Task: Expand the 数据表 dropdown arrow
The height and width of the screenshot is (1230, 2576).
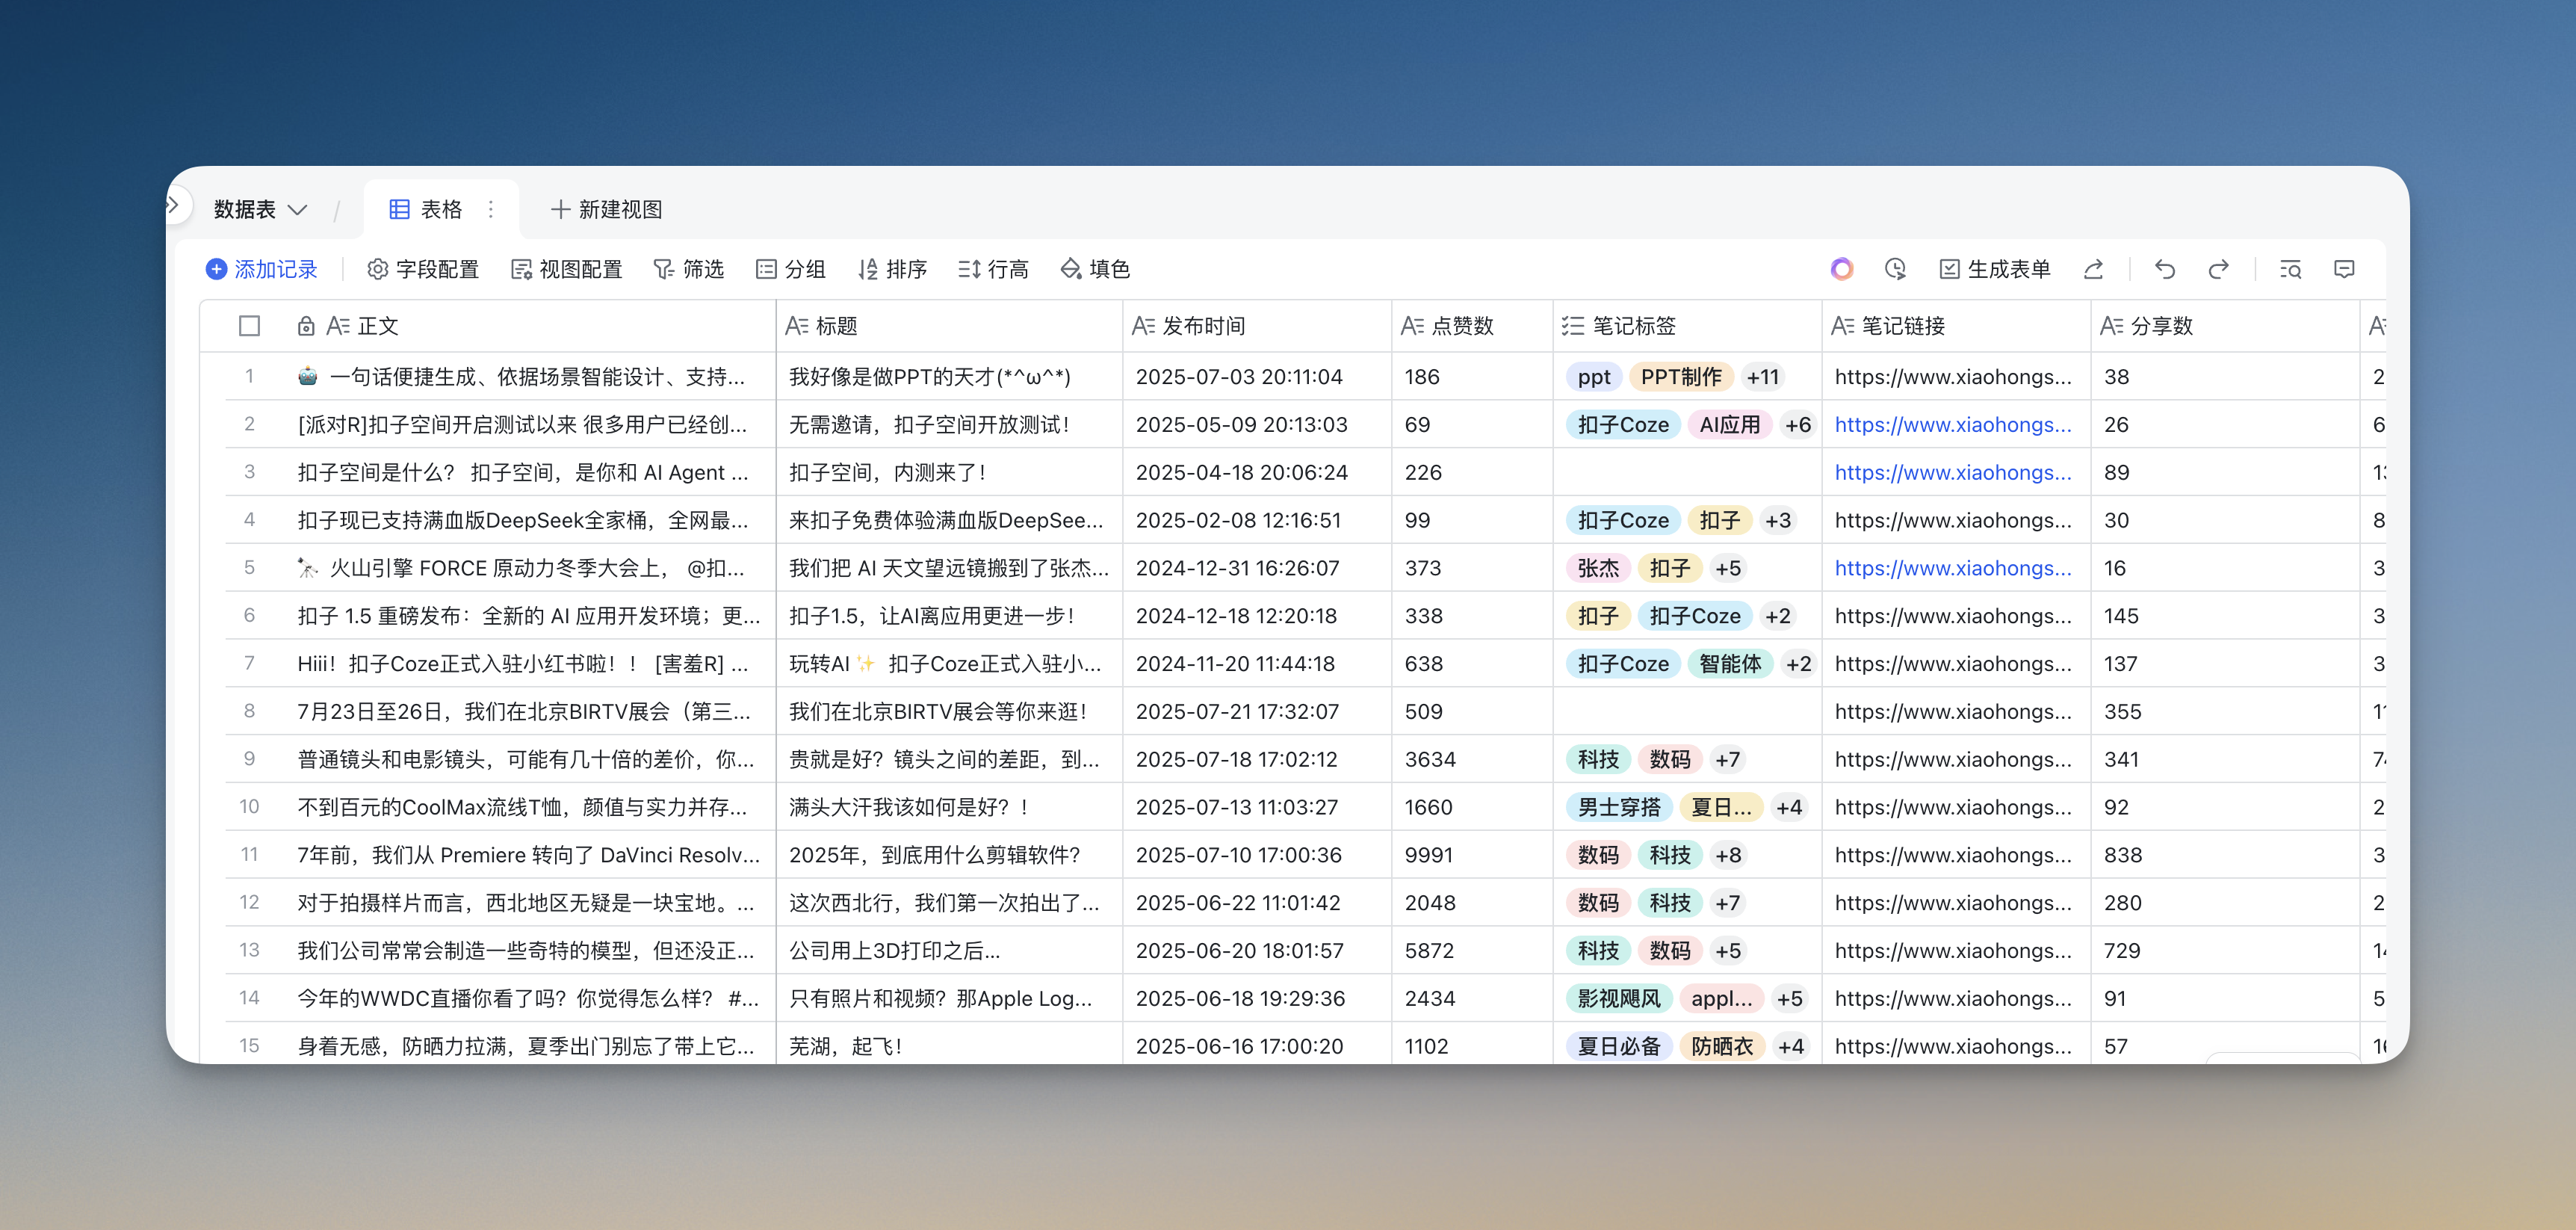Action: coord(297,210)
